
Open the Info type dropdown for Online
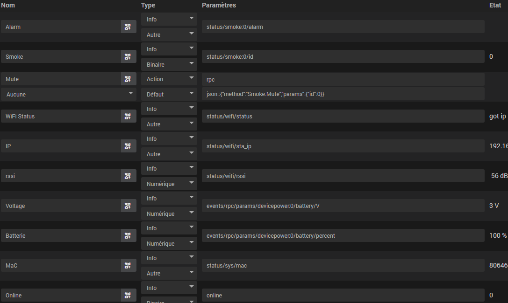click(169, 288)
